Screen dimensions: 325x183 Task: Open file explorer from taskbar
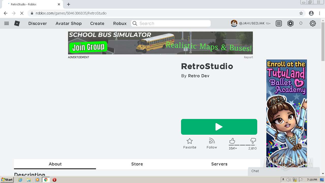[29, 180]
